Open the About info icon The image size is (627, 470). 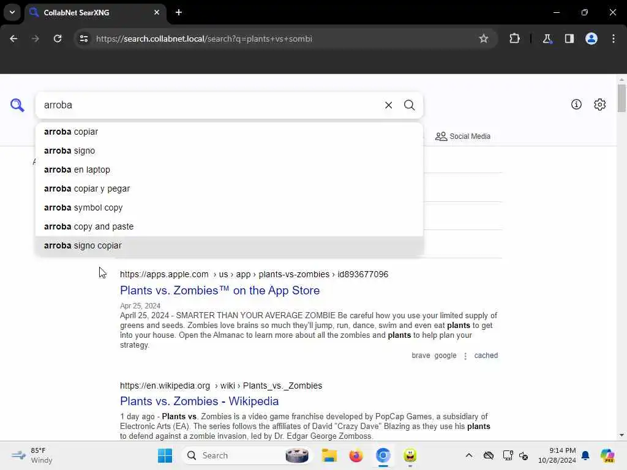pos(576,104)
